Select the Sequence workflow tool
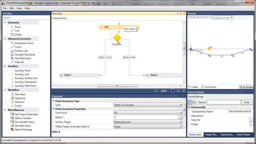 point(18,98)
